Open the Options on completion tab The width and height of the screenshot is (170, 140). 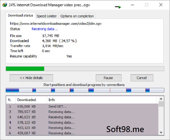(77, 16)
